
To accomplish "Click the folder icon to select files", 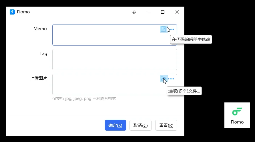I will click(x=163, y=79).
